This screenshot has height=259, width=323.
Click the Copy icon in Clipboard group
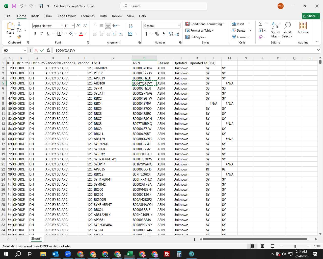tap(19, 30)
